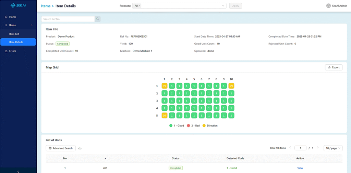351x173 pixels.
Task: Select Item List in sidebar
Action: 14,34
